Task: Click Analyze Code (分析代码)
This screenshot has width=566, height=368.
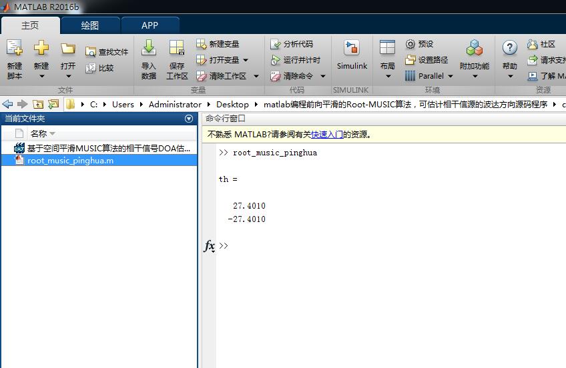Action: pyautogui.click(x=292, y=44)
